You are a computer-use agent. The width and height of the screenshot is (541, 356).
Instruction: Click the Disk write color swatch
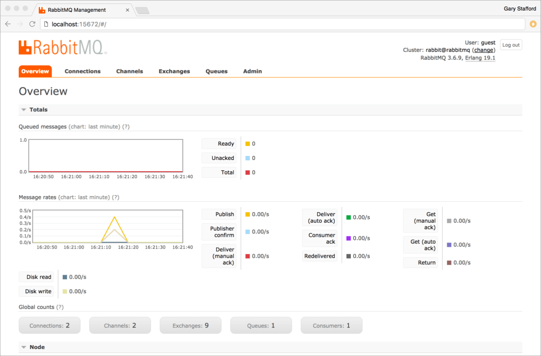pyautogui.click(x=65, y=292)
